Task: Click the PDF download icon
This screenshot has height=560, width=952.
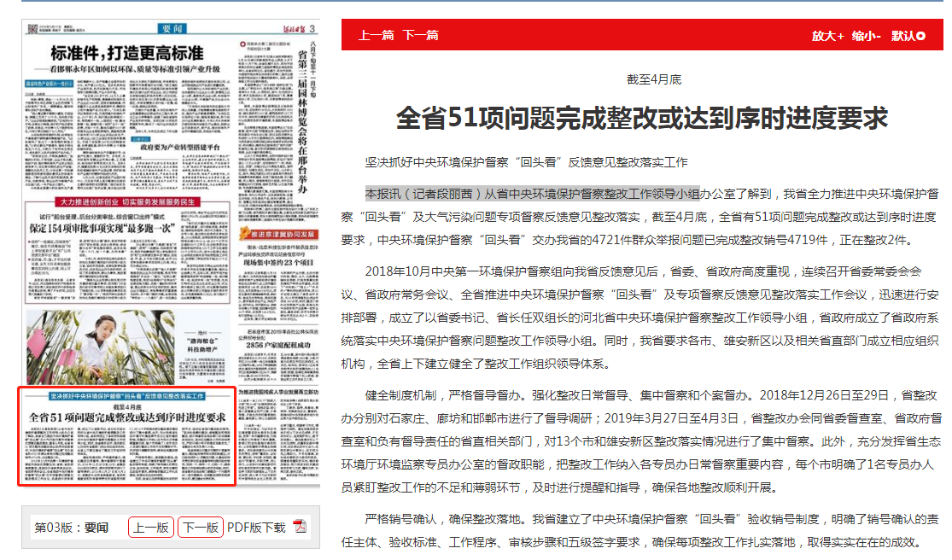Action: (x=300, y=527)
